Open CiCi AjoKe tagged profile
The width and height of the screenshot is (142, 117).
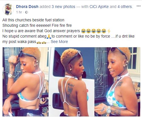click(99, 7)
